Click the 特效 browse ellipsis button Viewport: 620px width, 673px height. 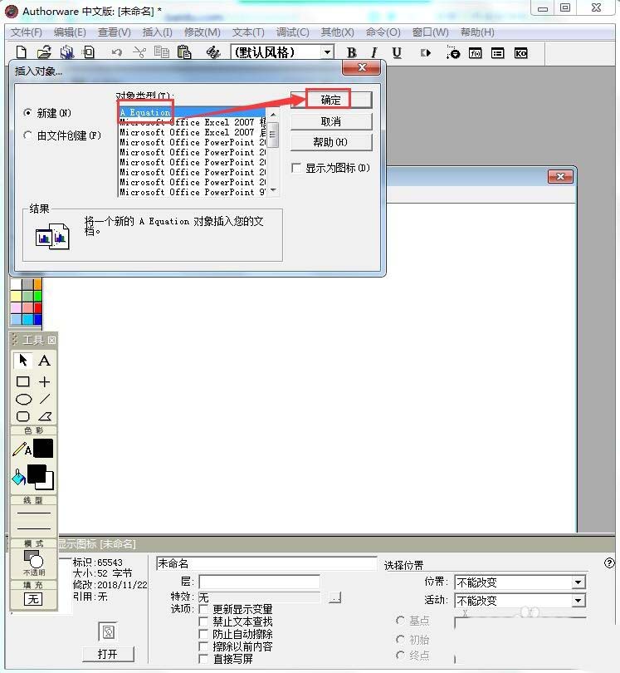tap(334, 597)
